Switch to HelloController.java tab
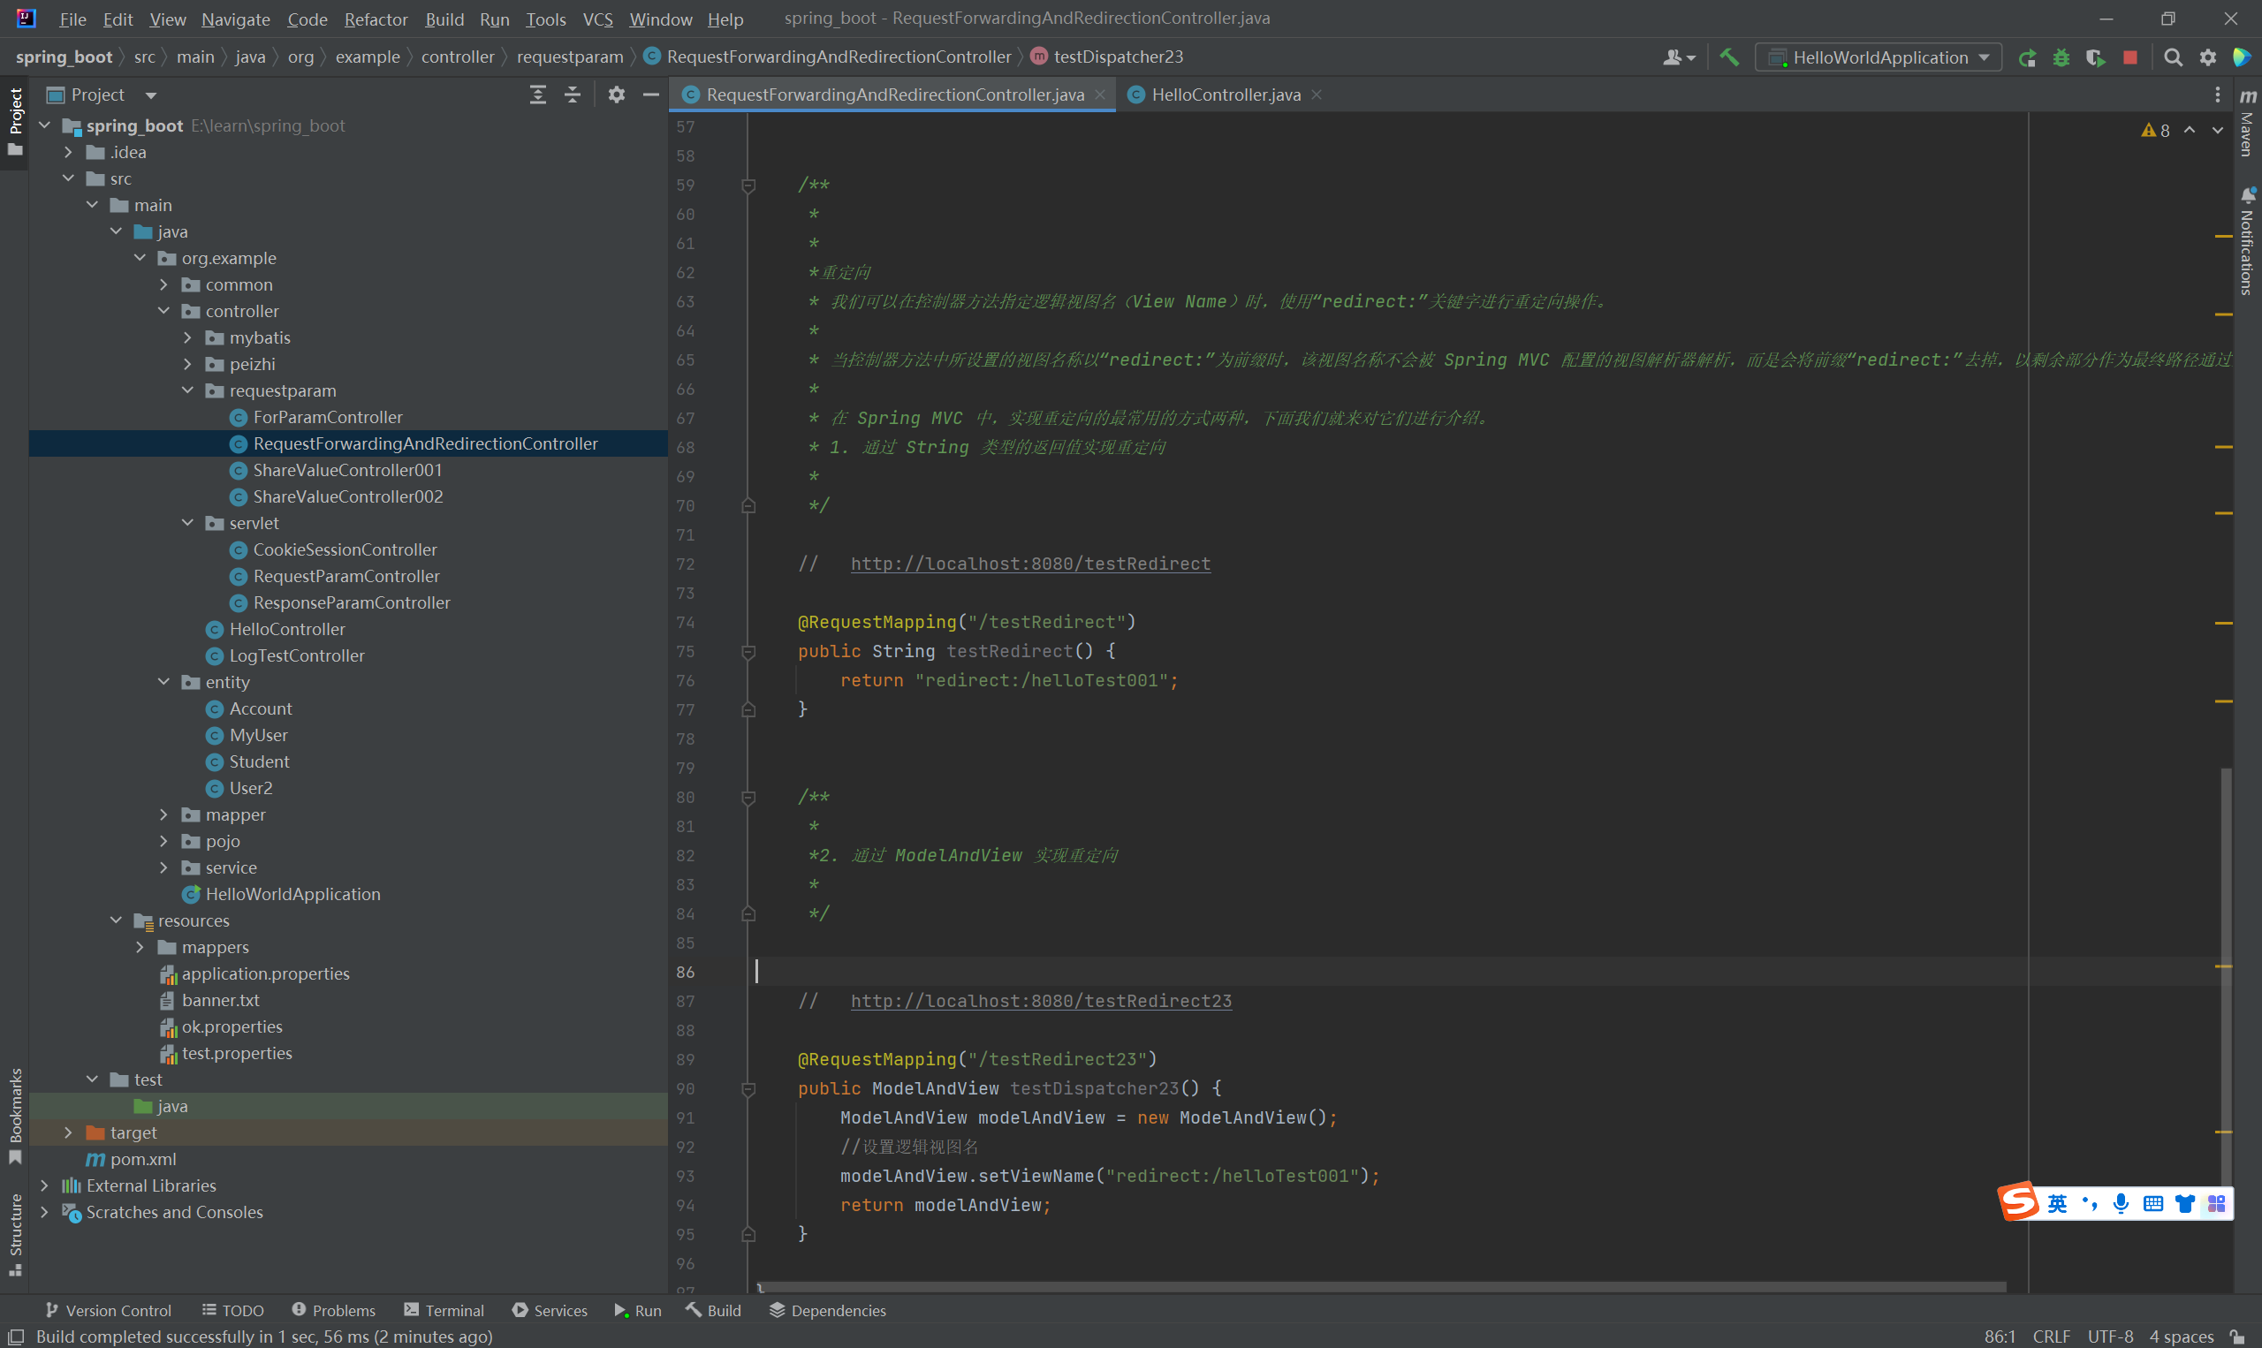Image resolution: width=2262 pixels, height=1348 pixels. point(1225,95)
